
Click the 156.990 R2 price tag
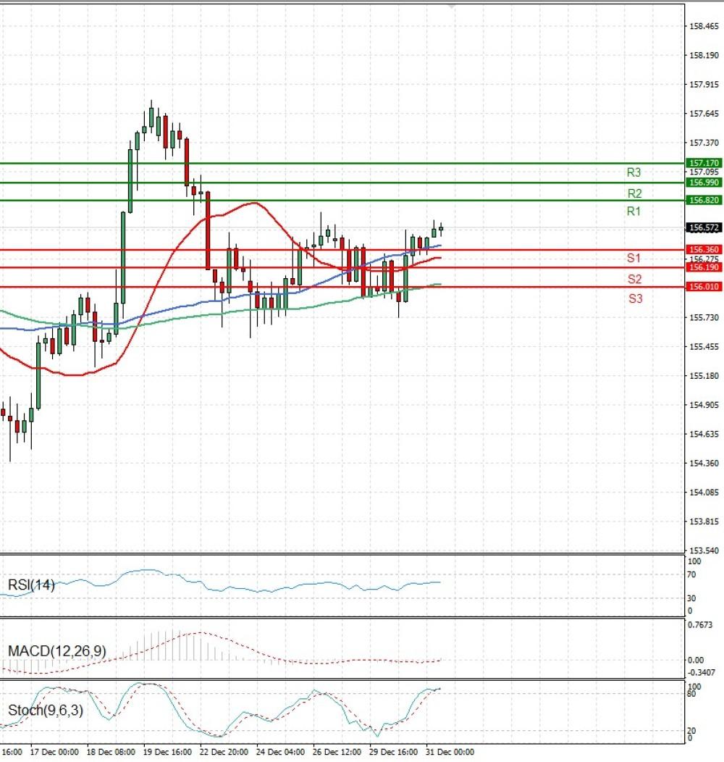704,183
